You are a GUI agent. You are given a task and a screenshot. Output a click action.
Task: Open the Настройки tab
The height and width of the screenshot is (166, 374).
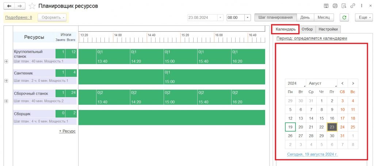pyautogui.click(x=328, y=29)
